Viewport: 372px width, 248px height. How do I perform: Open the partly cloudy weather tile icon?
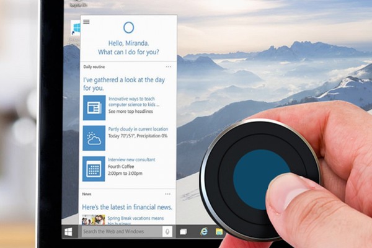tap(94, 138)
